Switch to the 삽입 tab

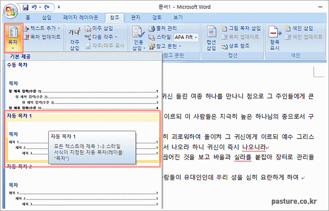click(47, 18)
